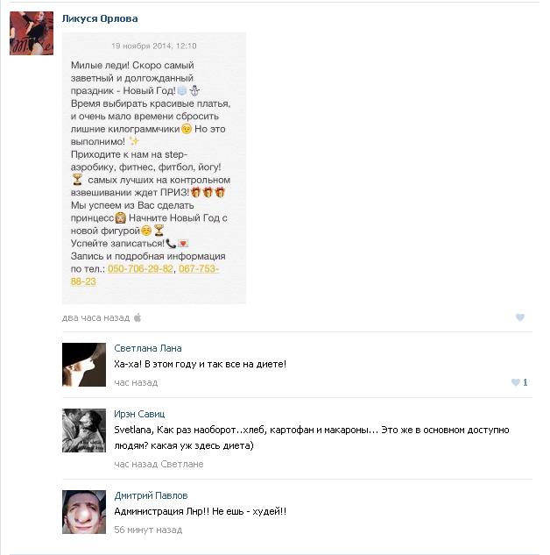The image size is (550, 555).
Task: Click the like count '1' on comment
Action: pos(525,382)
